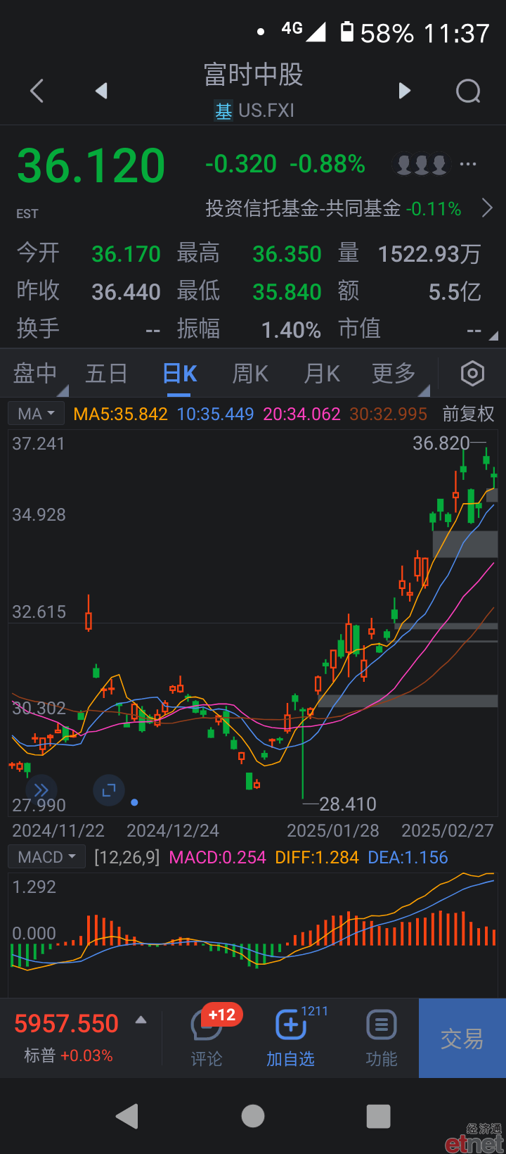The height and width of the screenshot is (1154, 506).
Task: Tap the expand fullscreen chart icon
Action: 109,790
